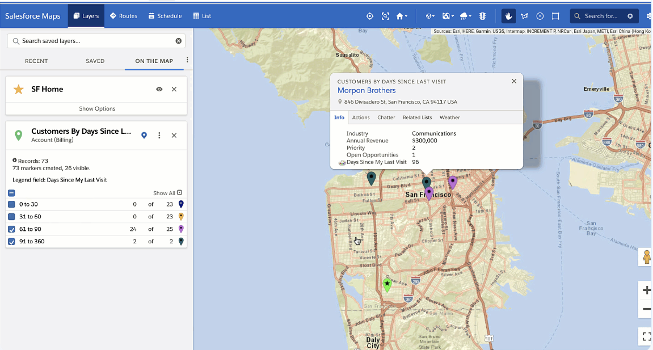
Task: Open the Morpon Brothers account link
Action: tap(366, 90)
